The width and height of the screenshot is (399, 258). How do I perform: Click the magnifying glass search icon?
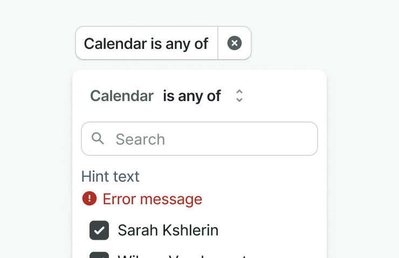(x=98, y=139)
